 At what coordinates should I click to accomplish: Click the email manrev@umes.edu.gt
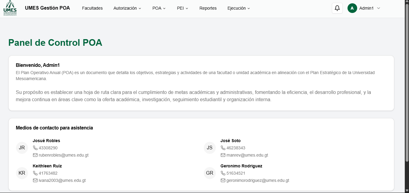247,155
